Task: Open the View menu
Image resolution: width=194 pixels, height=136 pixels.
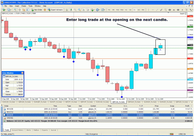Action: [11, 6]
